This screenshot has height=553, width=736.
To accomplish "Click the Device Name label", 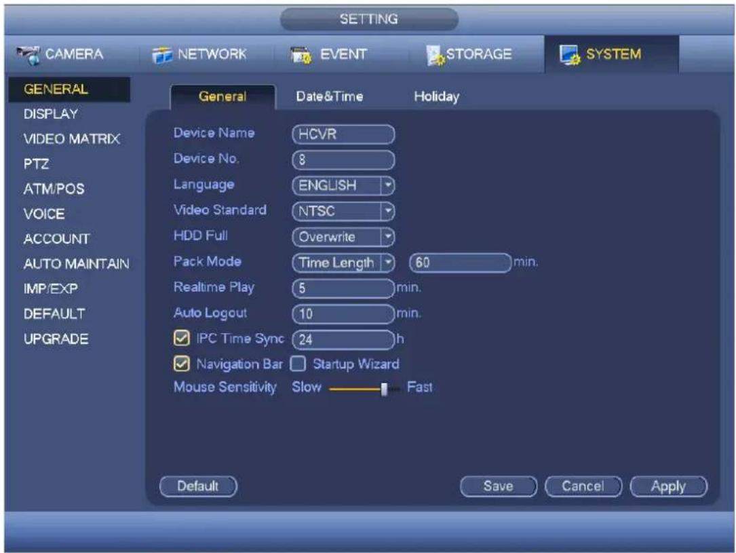I will (x=214, y=133).
